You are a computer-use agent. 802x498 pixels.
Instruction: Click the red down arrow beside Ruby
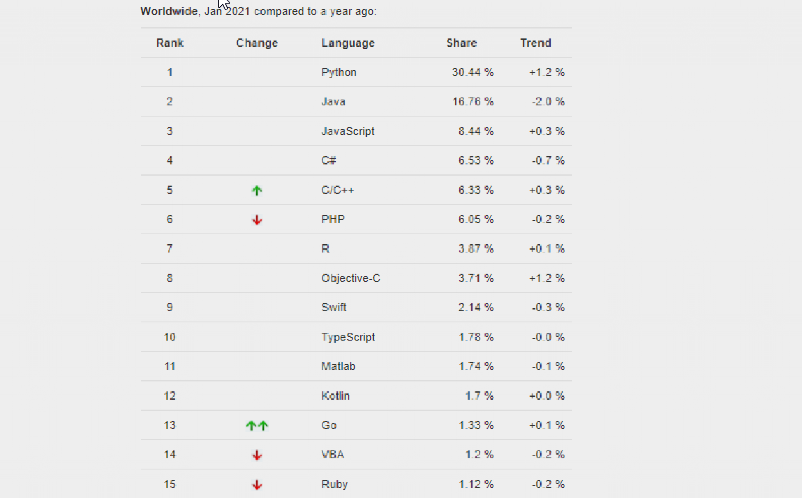257,484
